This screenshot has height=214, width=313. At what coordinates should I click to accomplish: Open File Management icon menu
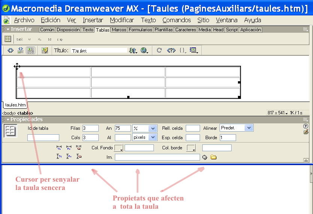pyautogui.click(x=133, y=50)
